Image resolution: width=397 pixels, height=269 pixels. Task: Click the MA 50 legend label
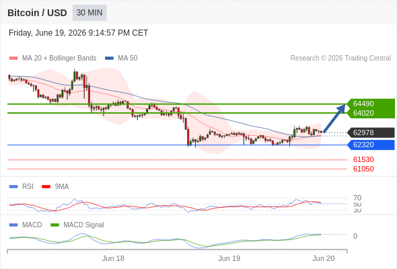(x=128, y=59)
